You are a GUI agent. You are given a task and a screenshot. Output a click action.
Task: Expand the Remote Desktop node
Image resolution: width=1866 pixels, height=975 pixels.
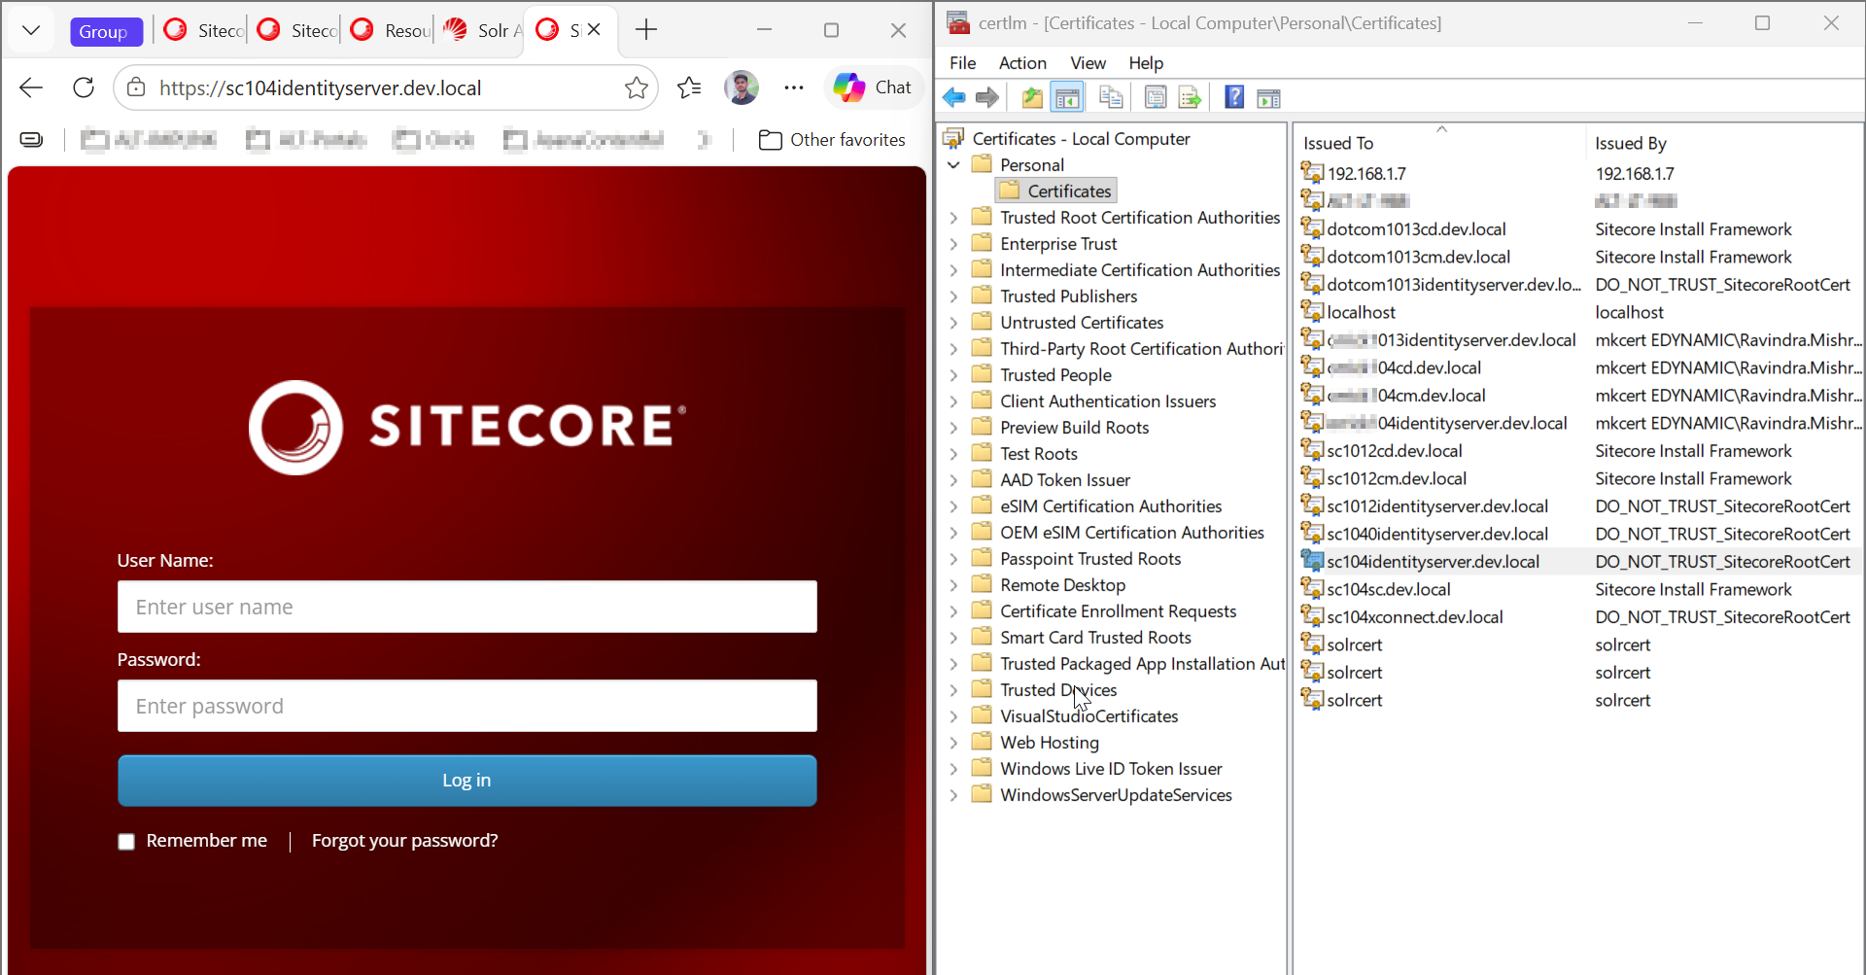(x=953, y=585)
